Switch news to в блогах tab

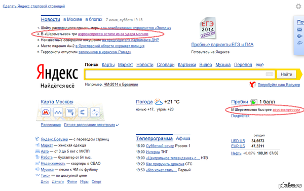point(94,19)
